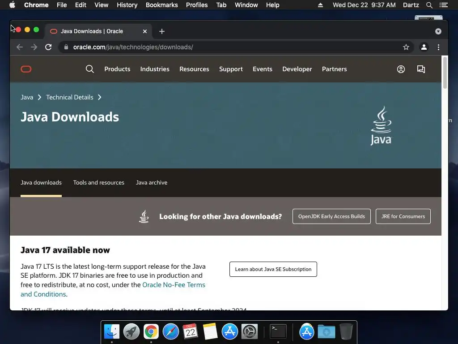The height and width of the screenshot is (344, 458).
Task: Close the Java Downloads tab
Action: (145, 31)
